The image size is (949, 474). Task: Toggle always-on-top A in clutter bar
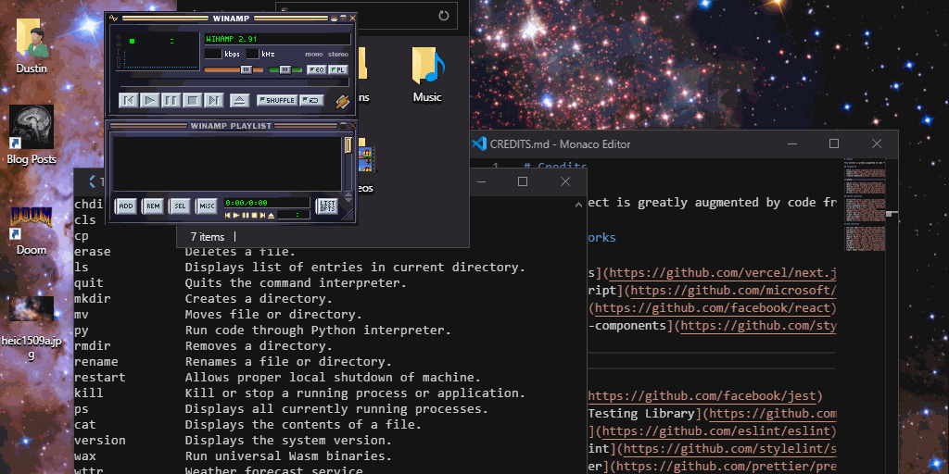pos(119,44)
